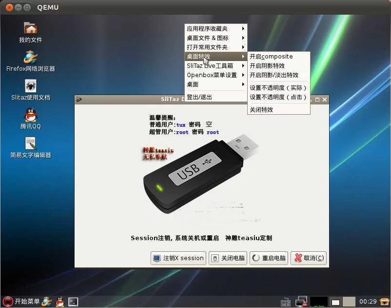Click the black CPU monitor in the tray

319,302
